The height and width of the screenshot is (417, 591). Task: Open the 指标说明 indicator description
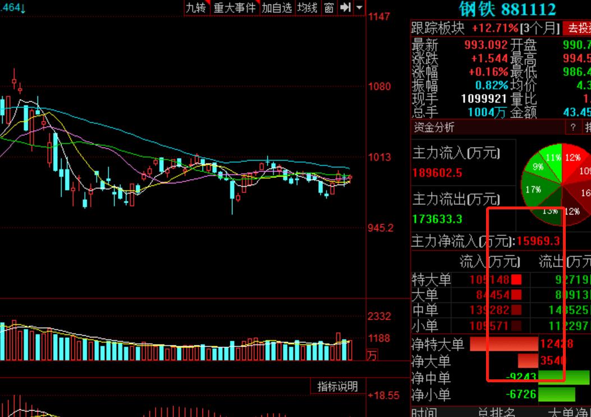coord(337,386)
